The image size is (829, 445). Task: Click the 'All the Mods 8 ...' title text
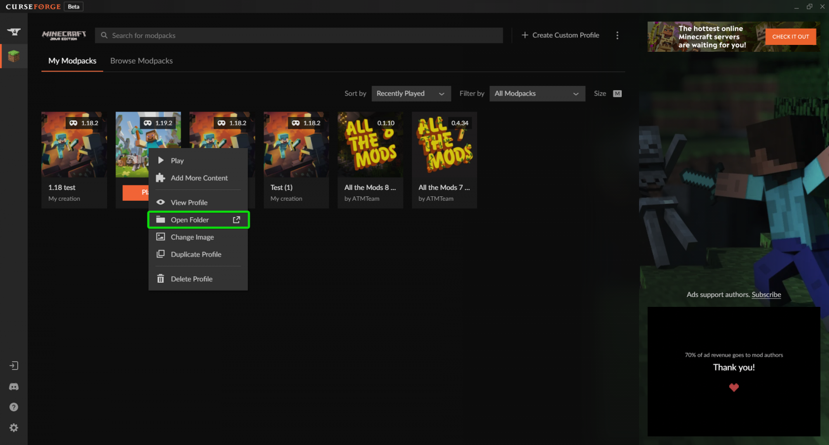click(370, 187)
